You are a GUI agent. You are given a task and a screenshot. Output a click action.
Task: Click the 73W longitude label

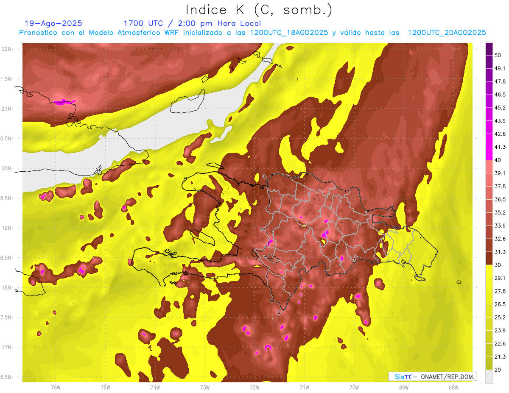(205, 387)
